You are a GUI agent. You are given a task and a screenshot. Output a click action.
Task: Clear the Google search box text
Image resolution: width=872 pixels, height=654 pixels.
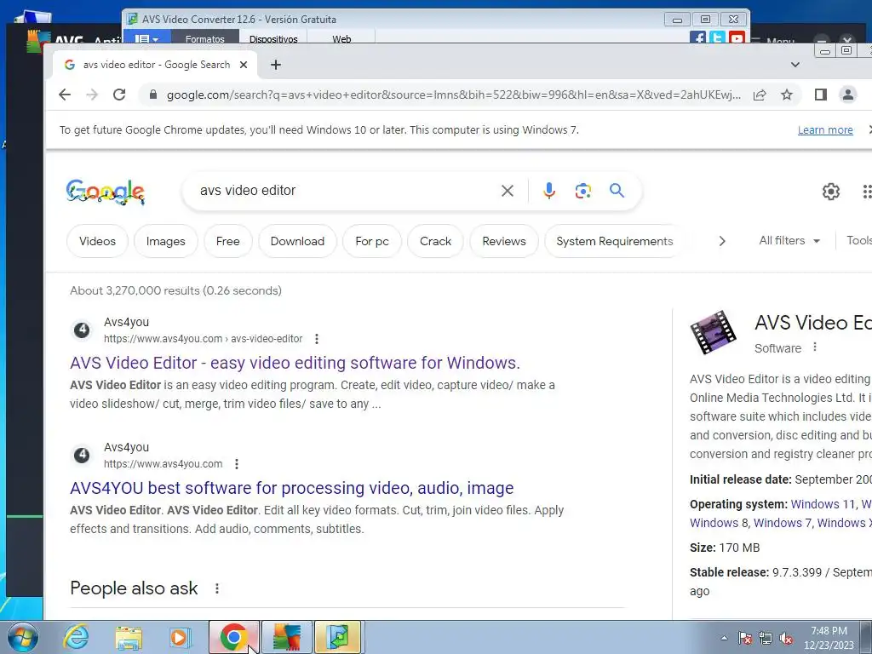pyautogui.click(x=508, y=191)
